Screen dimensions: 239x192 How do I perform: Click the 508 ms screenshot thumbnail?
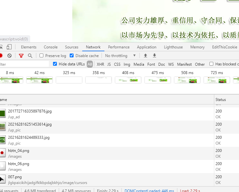pyautogui.click(x=187, y=80)
